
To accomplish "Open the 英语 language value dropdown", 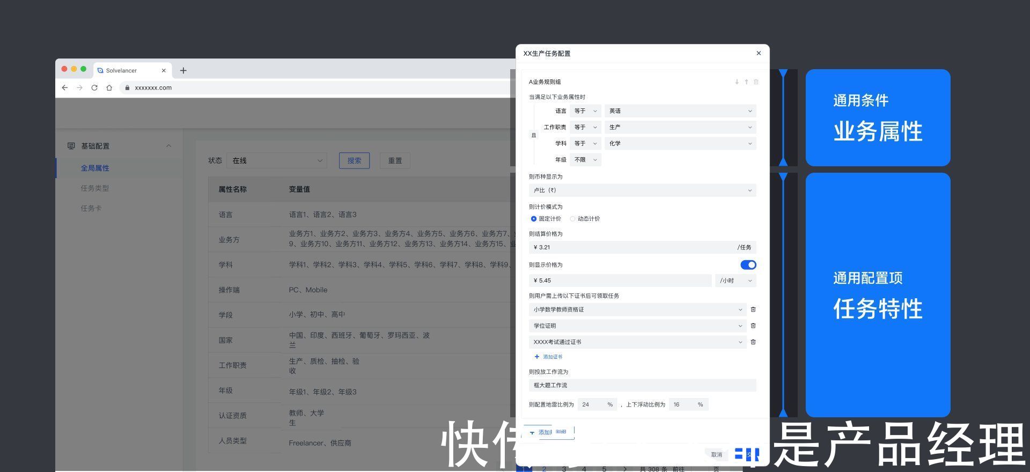I will pyautogui.click(x=680, y=111).
